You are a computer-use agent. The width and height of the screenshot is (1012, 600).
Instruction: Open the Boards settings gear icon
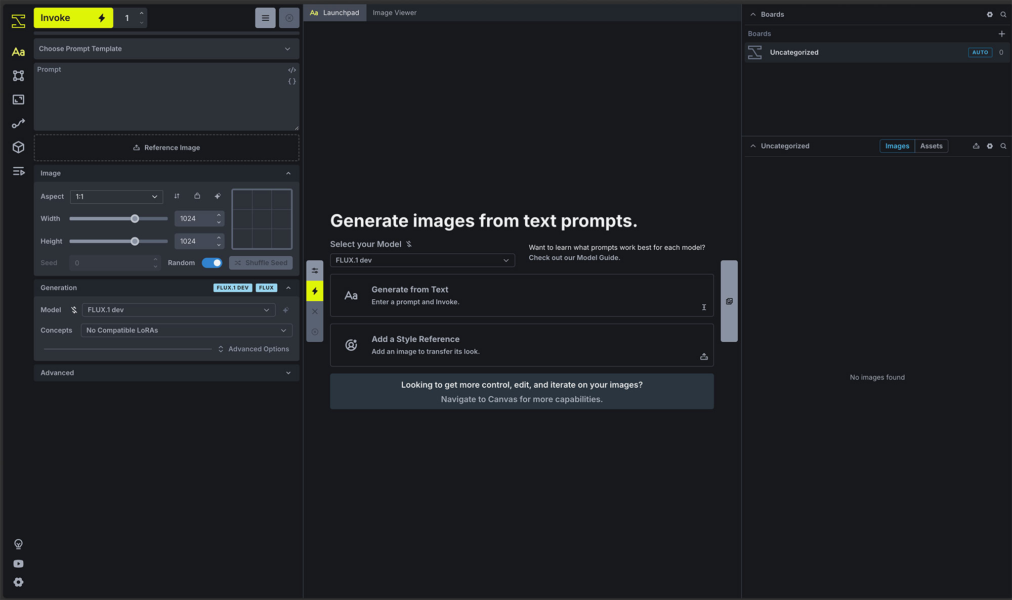pyautogui.click(x=990, y=15)
